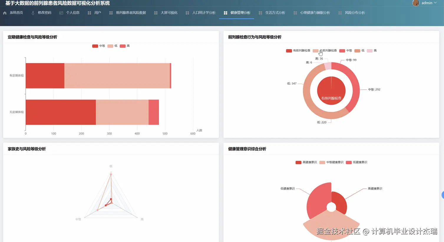The height and width of the screenshot is (242, 444).
Task: Click the card icon for 个人信息
Action: coord(61,13)
